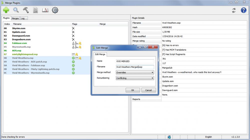Open help with the blue question mark
Image resolution: width=250 pixels, height=140 pixels.
pos(243,10)
